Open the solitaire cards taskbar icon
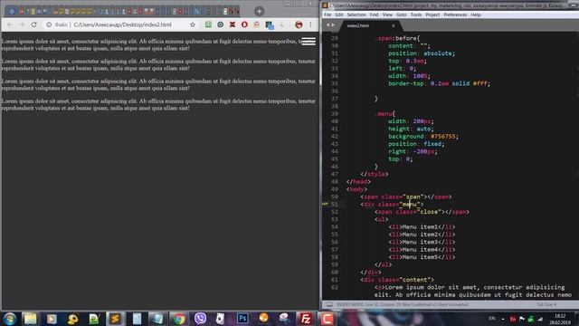This screenshot has height=326, width=579. [221, 319]
